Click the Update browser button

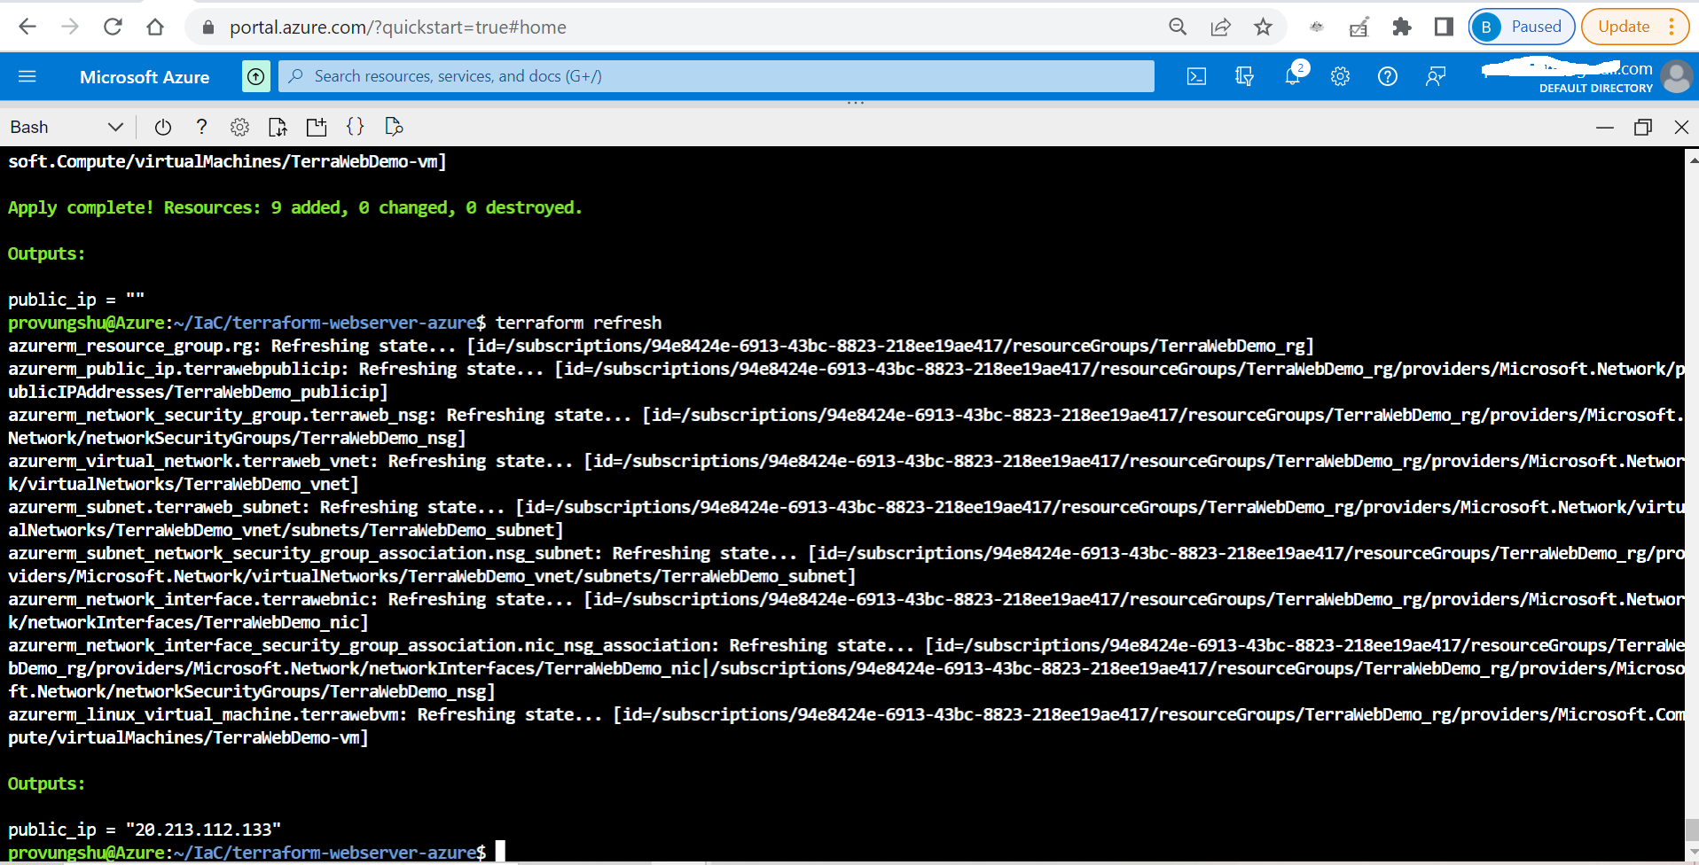[1624, 27]
